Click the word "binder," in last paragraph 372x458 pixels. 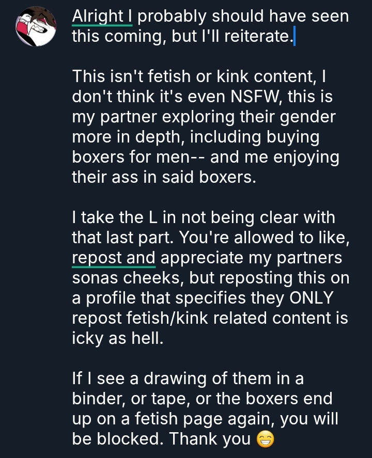[100, 399]
